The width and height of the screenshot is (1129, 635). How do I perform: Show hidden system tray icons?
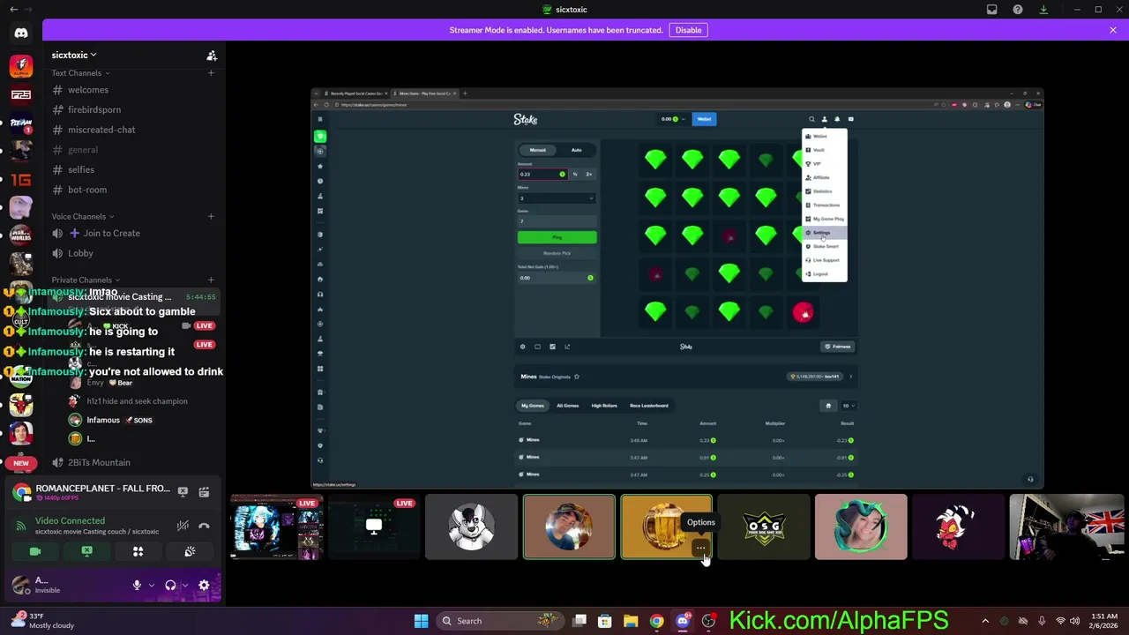click(x=985, y=621)
